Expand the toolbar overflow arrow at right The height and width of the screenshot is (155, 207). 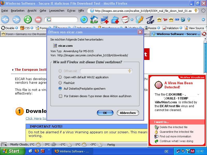tap(203, 20)
